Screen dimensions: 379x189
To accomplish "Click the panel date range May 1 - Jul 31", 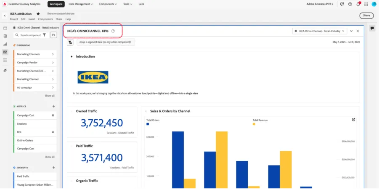I will pos(346,42).
